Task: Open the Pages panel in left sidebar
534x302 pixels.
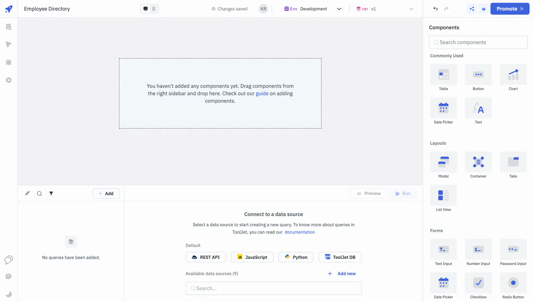Action: click(x=8, y=27)
